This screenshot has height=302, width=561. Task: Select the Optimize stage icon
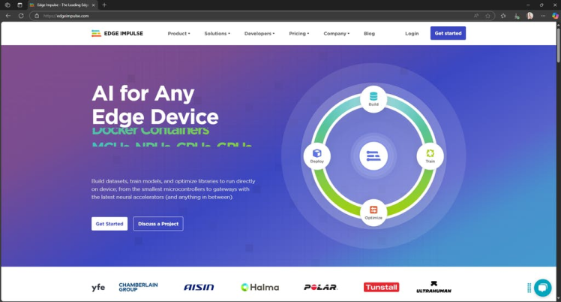(x=373, y=213)
